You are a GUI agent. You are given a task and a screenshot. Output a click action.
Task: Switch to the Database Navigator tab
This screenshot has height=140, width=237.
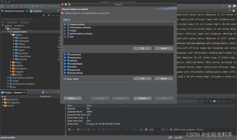[x=14, y=11]
